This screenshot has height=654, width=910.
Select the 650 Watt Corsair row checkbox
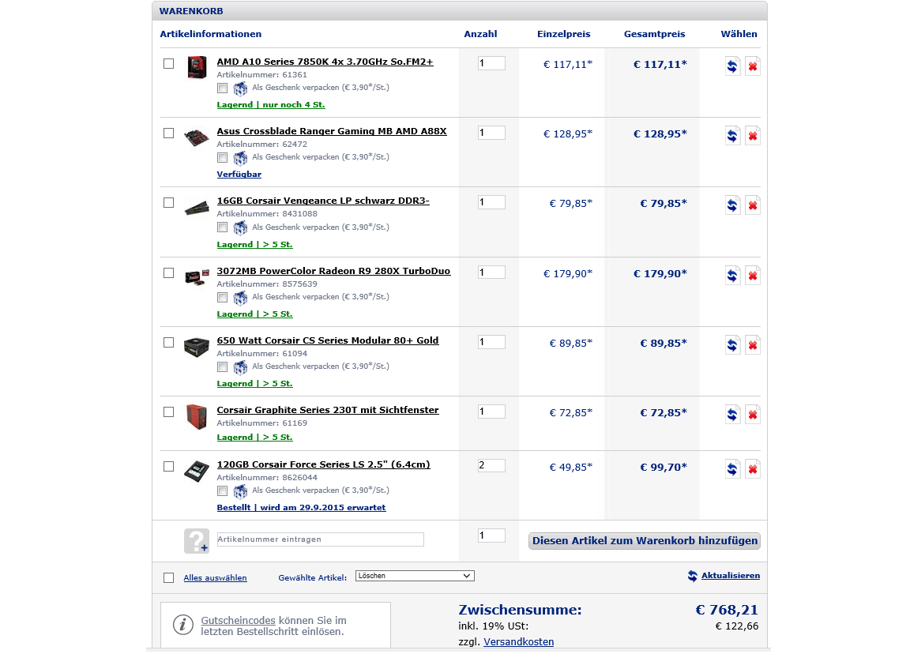[x=168, y=342]
